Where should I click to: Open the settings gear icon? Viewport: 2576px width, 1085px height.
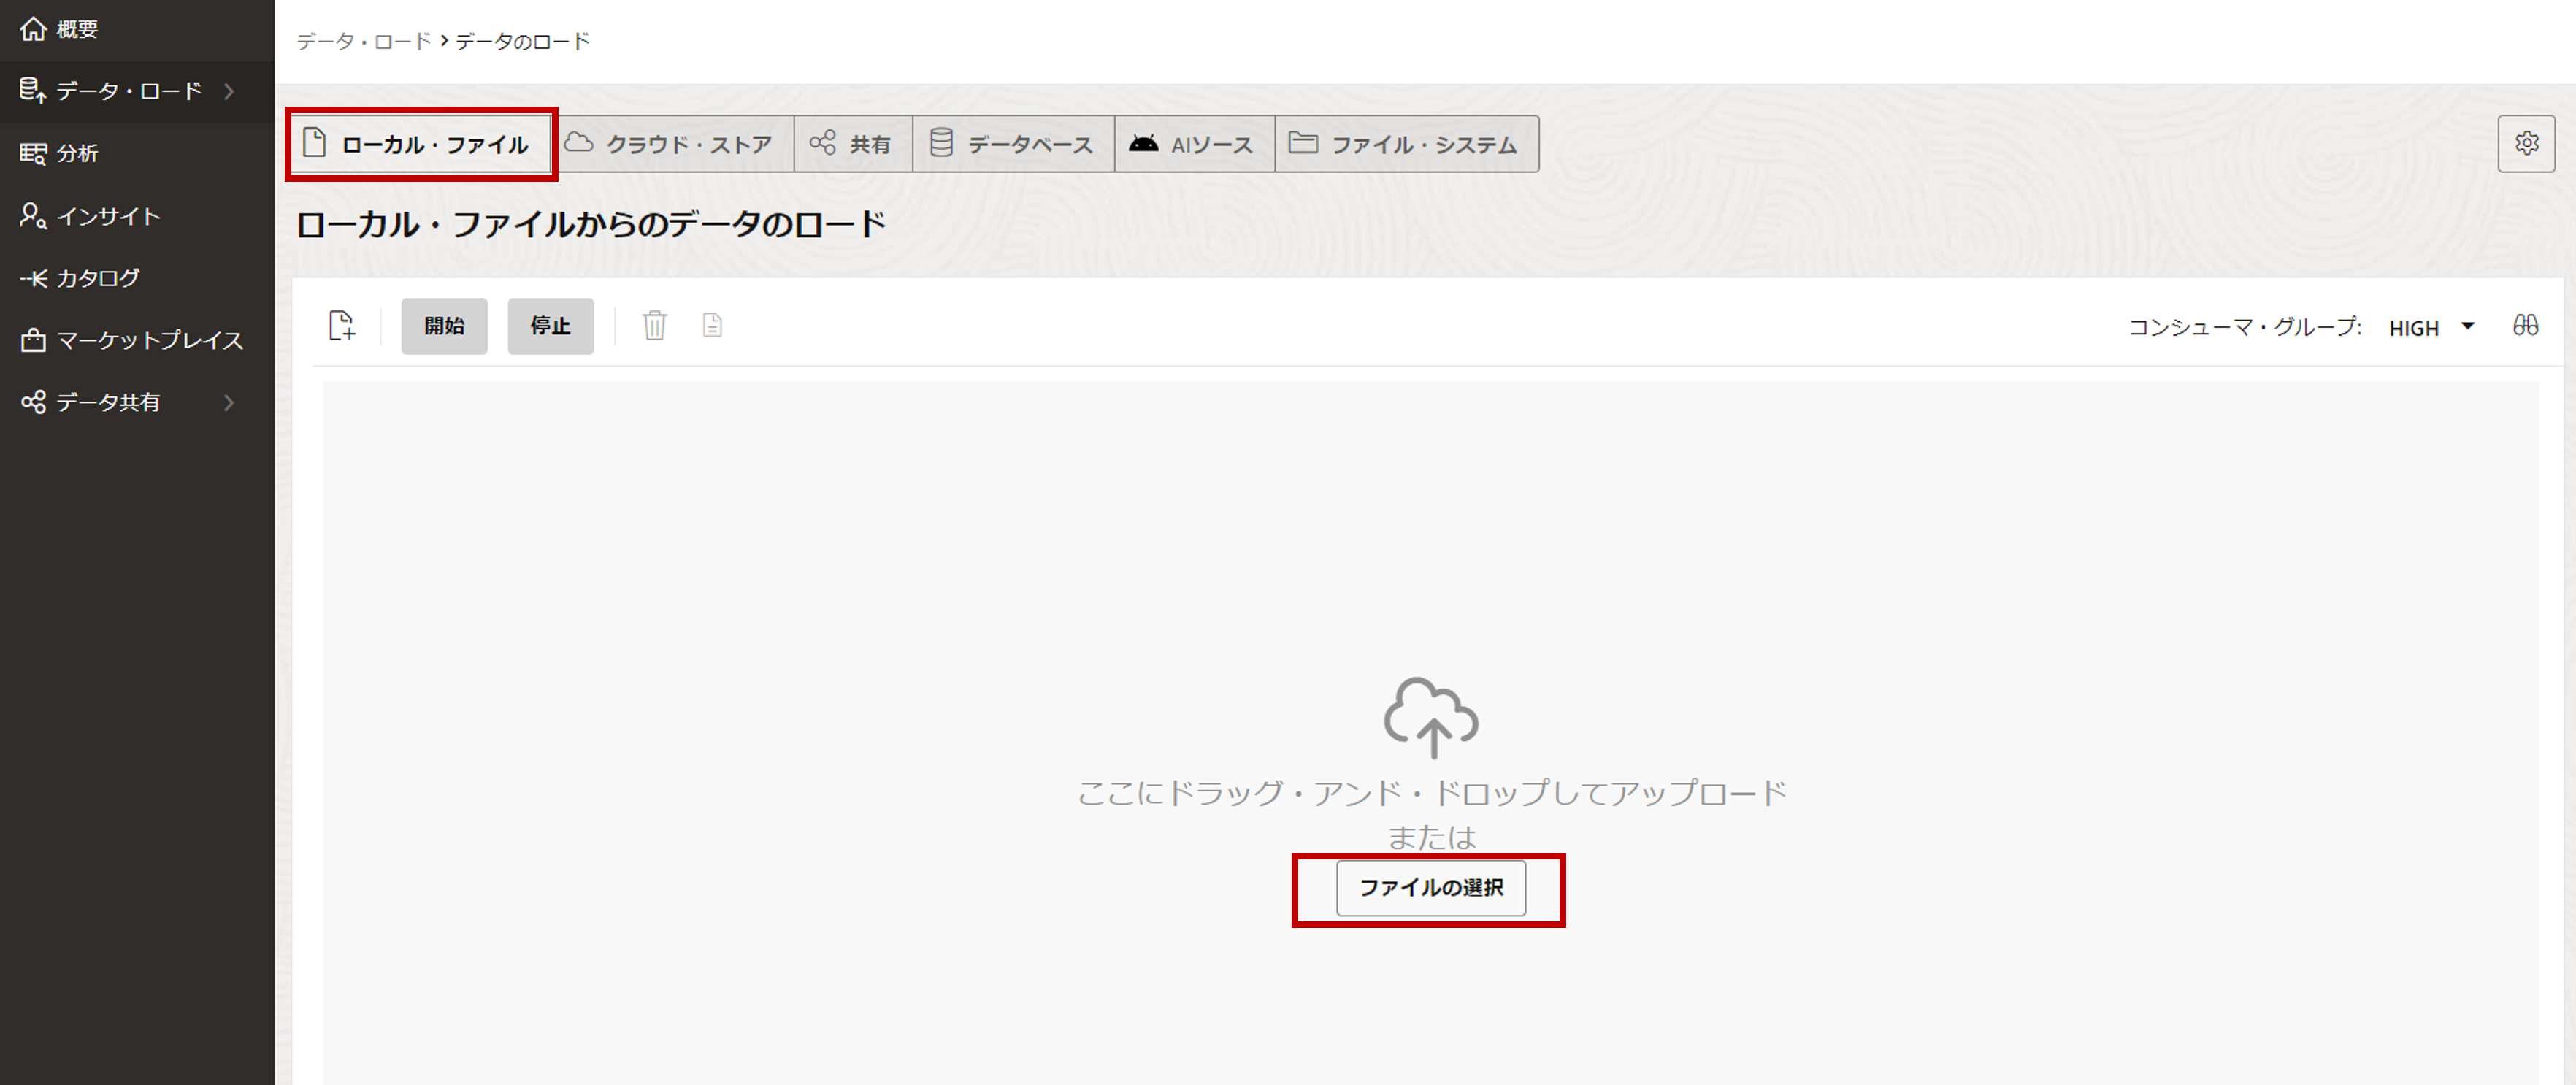pyautogui.click(x=2527, y=143)
